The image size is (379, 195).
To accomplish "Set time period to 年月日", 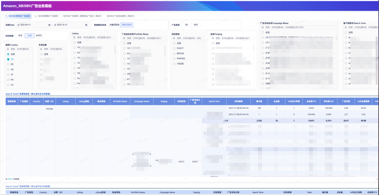I will 39,36.
